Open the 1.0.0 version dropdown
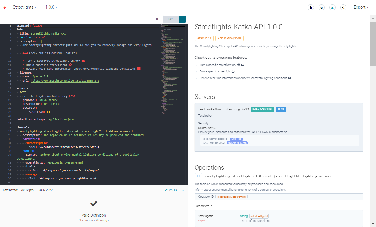Screen dimensions: 376x227 click(x=51, y=7)
